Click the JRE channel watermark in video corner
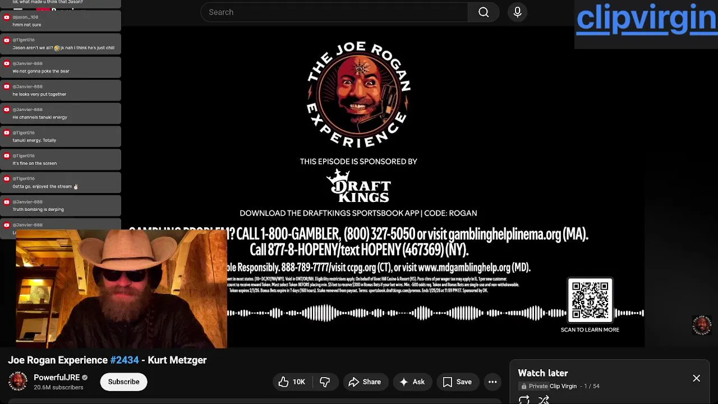 pos(702,325)
